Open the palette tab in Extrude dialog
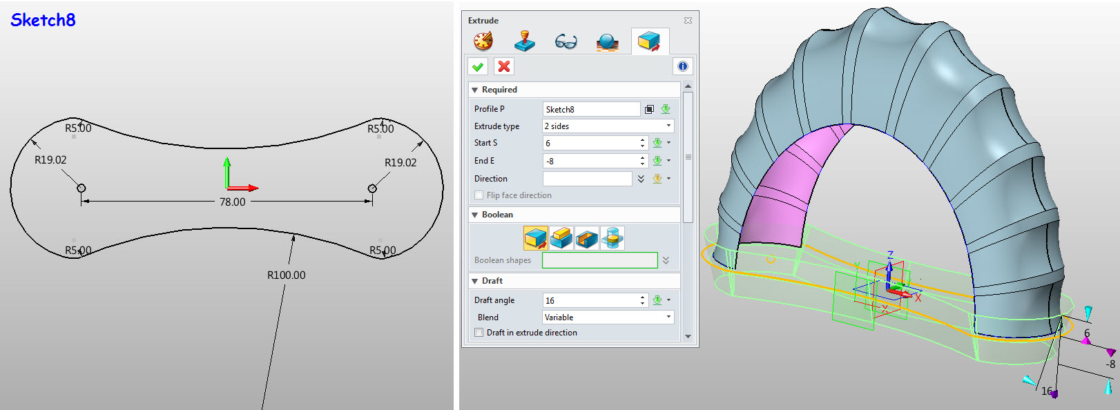 [x=483, y=41]
